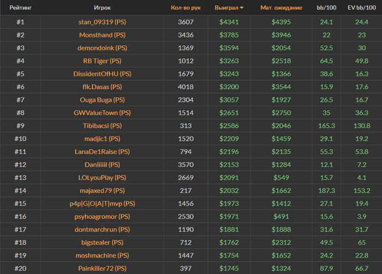This screenshot has width=382, height=274.
Task: Sort by bb/100 column header
Action: (x=326, y=8)
